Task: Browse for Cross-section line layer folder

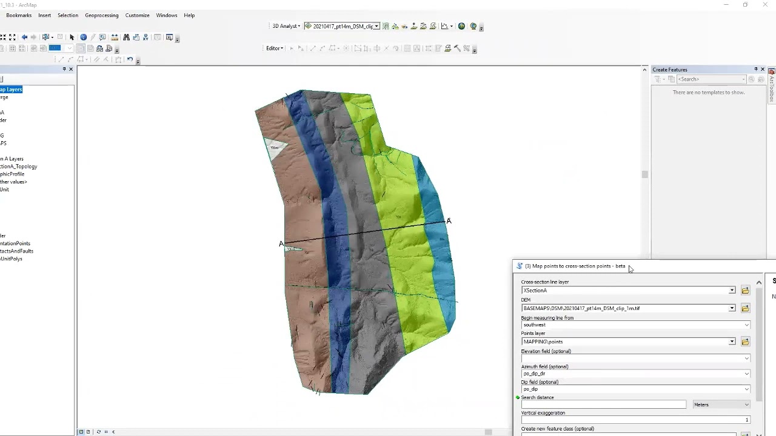Action: [x=745, y=291]
